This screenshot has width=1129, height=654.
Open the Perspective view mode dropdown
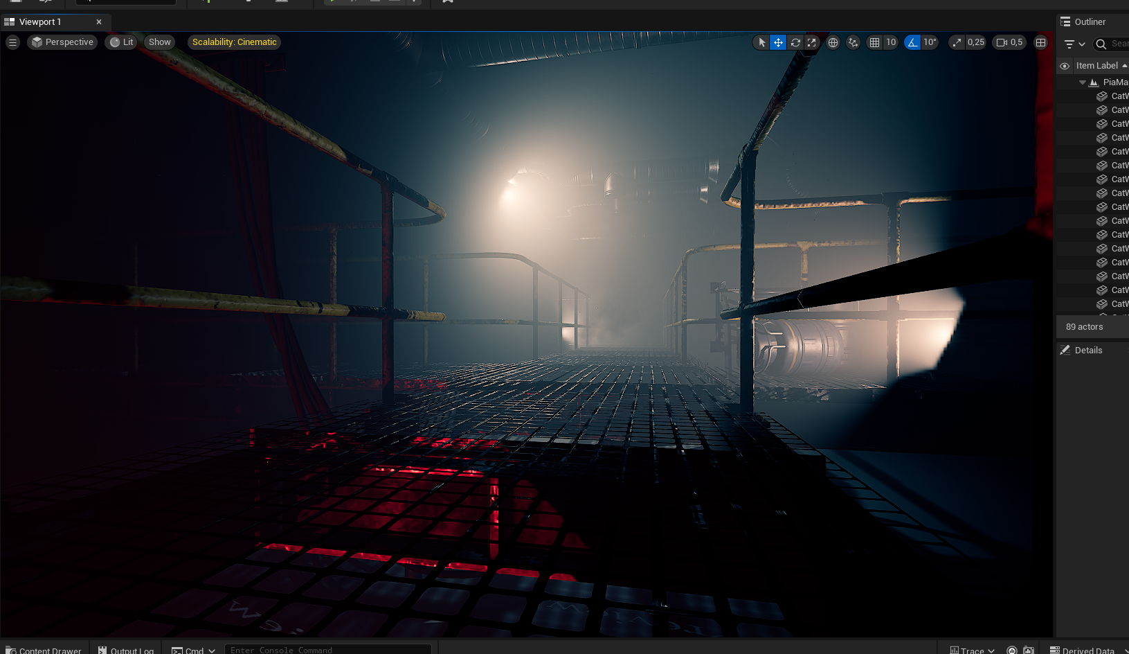pos(62,42)
